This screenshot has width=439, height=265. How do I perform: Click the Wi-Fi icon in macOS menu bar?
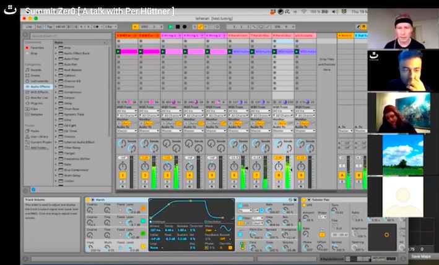304,12
